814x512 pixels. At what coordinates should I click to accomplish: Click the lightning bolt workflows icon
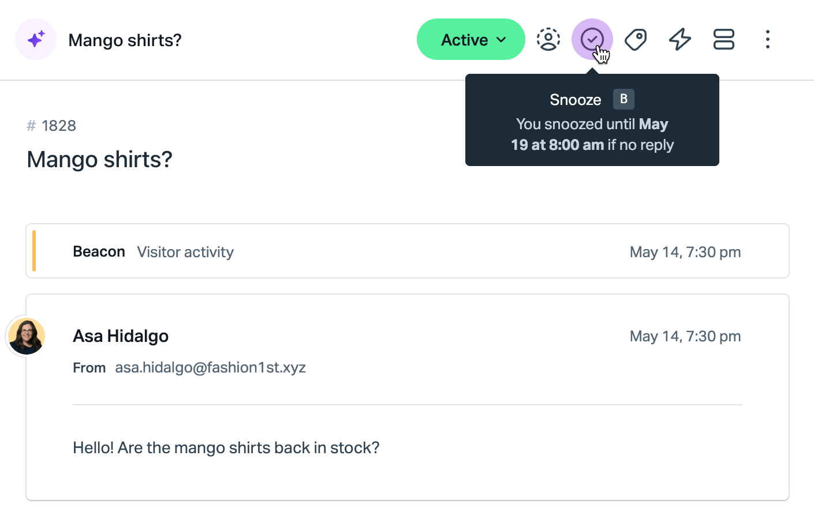point(679,39)
